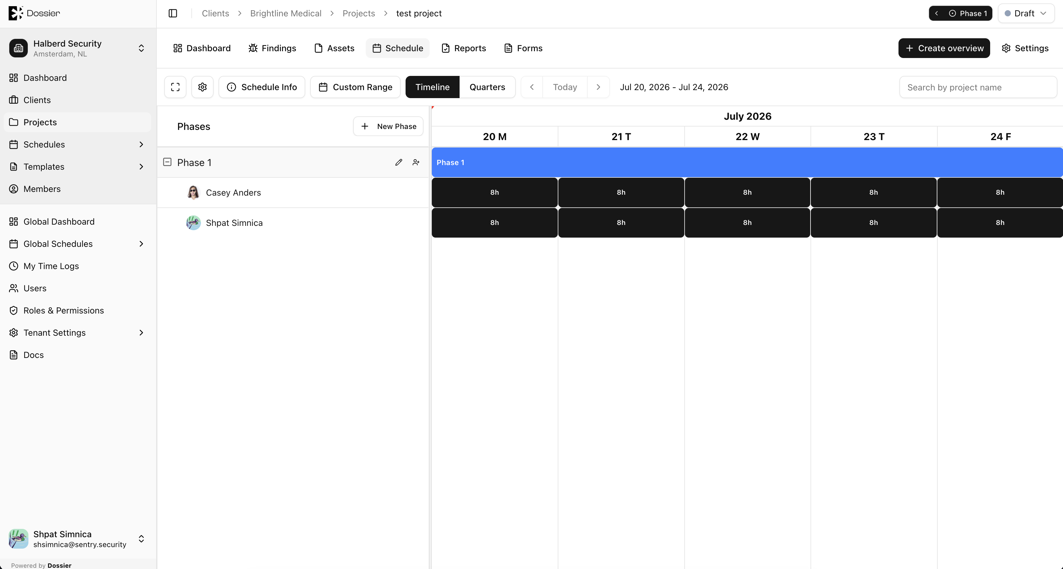Go to next date range
This screenshot has height=569, width=1063.
click(x=598, y=87)
